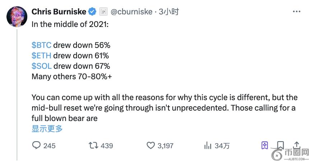Screen dimensions: 309x161
Task: Open the view count analytics icon
Action: (x=208, y=145)
